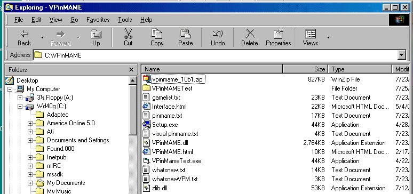Expand the 3½ Floppy (A:) node
The height and width of the screenshot is (194, 413).
[20, 98]
